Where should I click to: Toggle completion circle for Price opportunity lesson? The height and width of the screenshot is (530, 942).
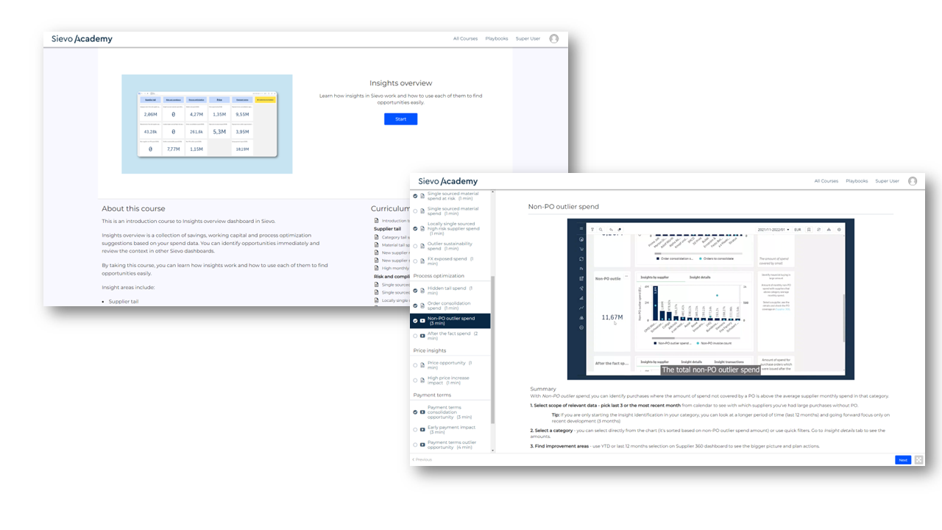point(415,365)
